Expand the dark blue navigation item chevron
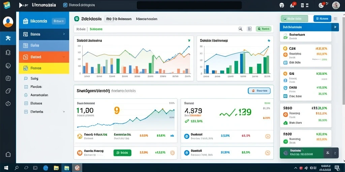 64,34
